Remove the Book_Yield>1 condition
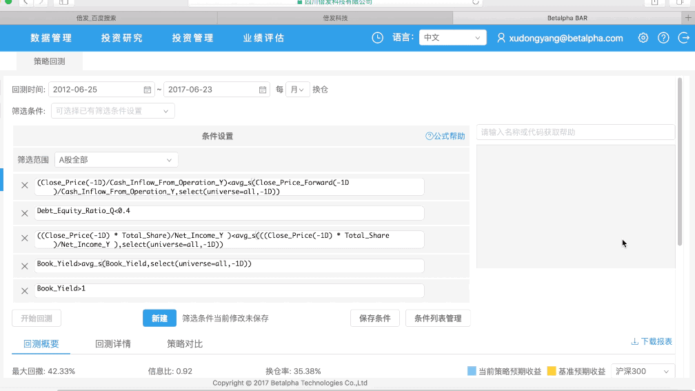 (x=25, y=291)
